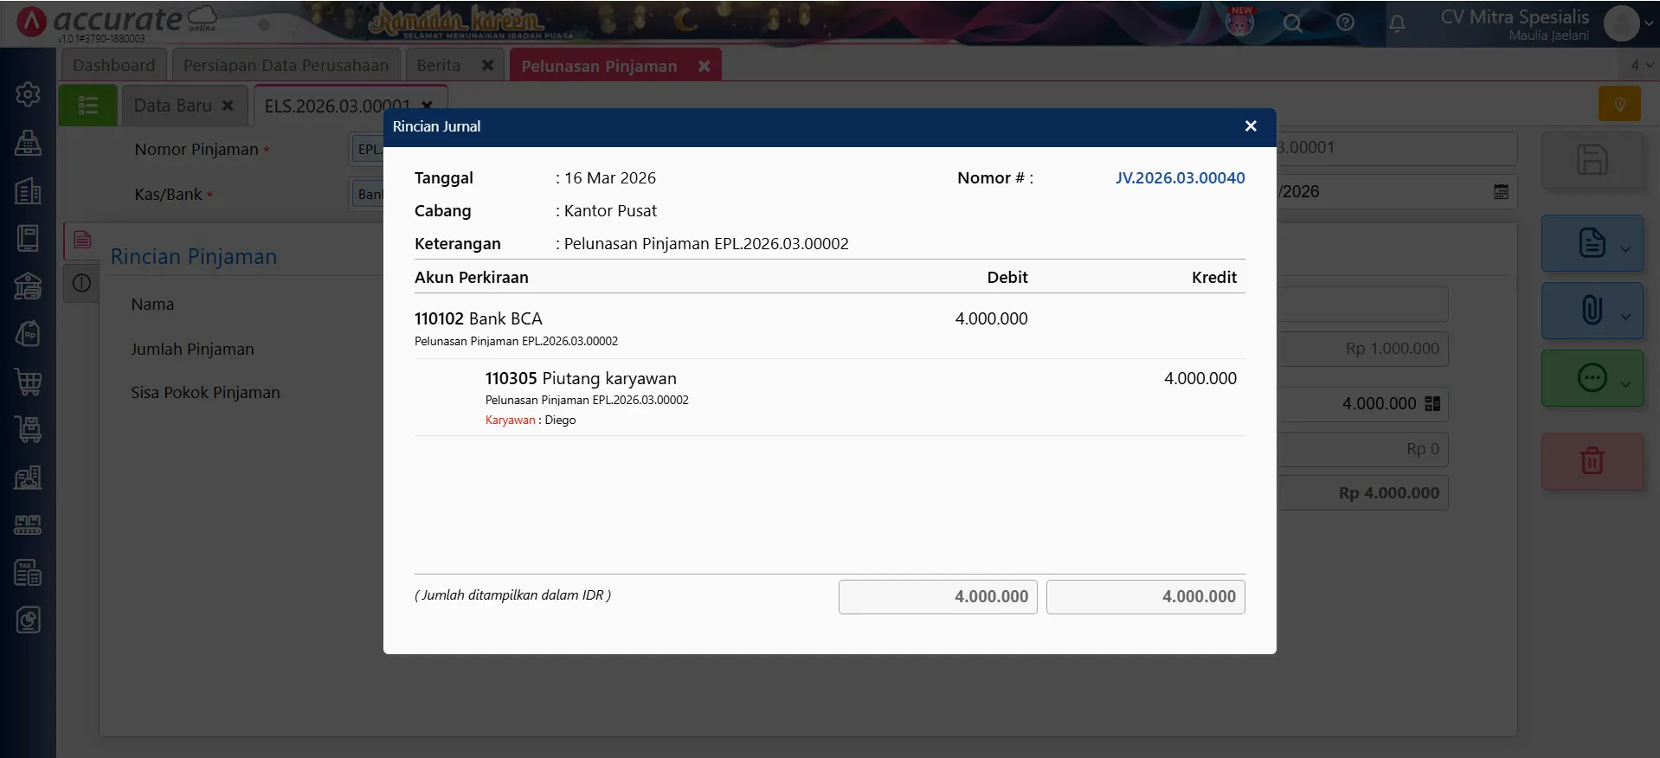Expand the green more-options dropdown arrow
The height and width of the screenshot is (758, 1660).
pyautogui.click(x=1625, y=384)
